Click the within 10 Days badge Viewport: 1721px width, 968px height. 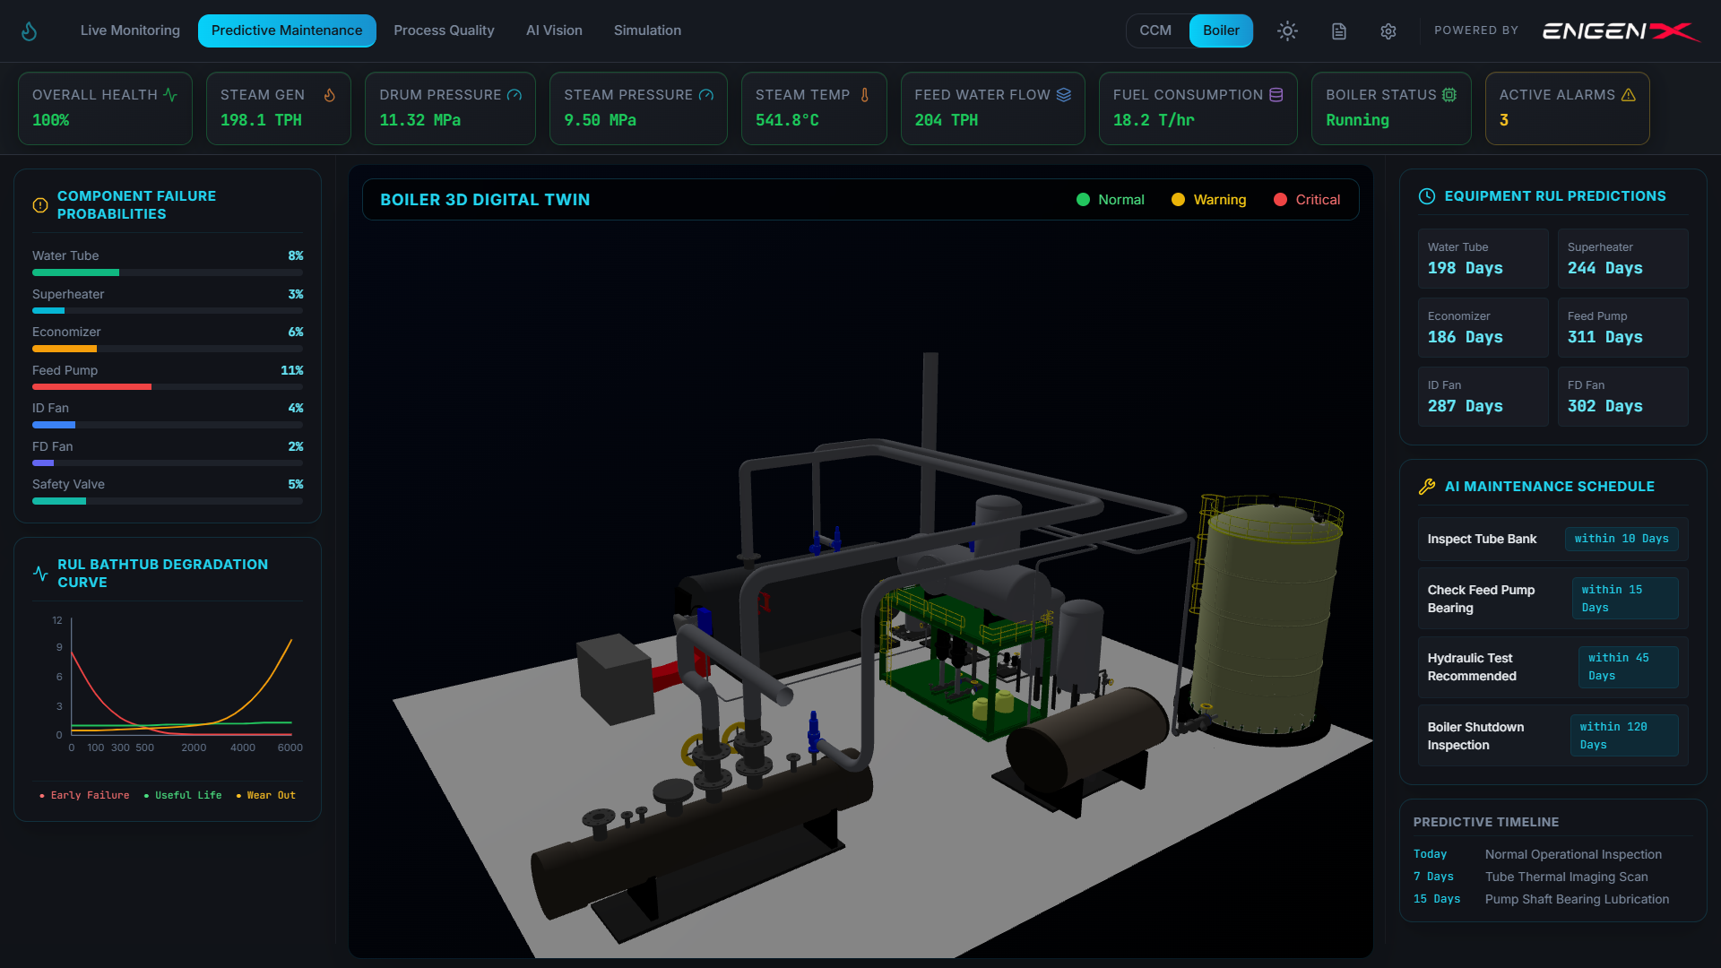1622,539
